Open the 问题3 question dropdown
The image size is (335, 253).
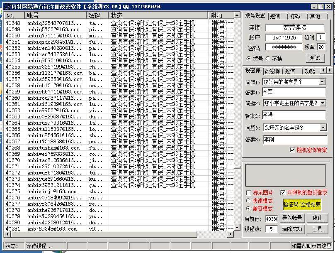point(322,128)
